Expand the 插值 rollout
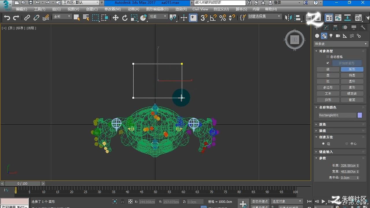 click(340, 131)
